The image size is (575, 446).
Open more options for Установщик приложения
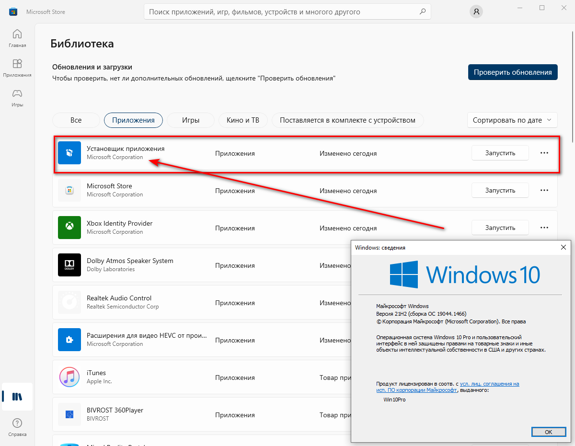(544, 153)
